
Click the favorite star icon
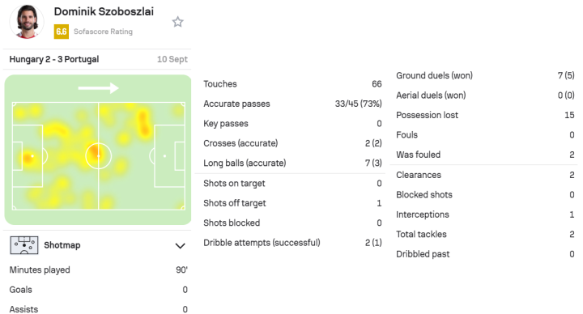tap(177, 22)
